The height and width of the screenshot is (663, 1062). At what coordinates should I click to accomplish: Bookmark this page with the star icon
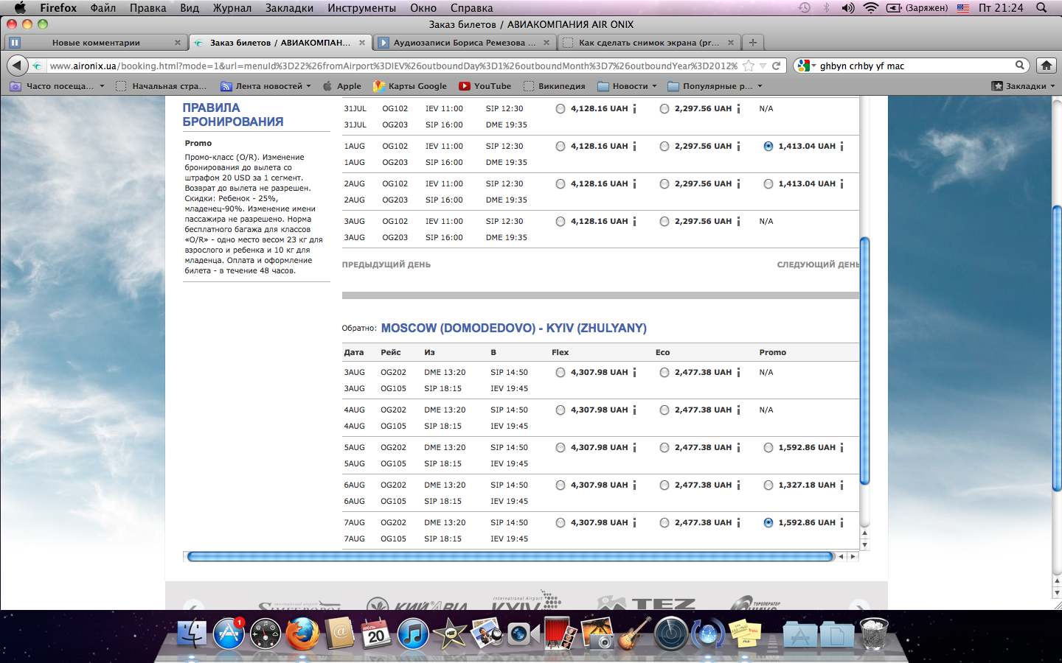[x=749, y=66]
